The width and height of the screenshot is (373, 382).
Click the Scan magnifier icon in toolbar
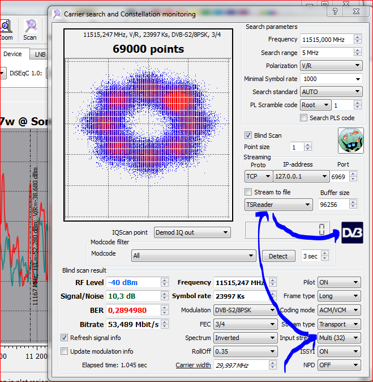click(30, 26)
